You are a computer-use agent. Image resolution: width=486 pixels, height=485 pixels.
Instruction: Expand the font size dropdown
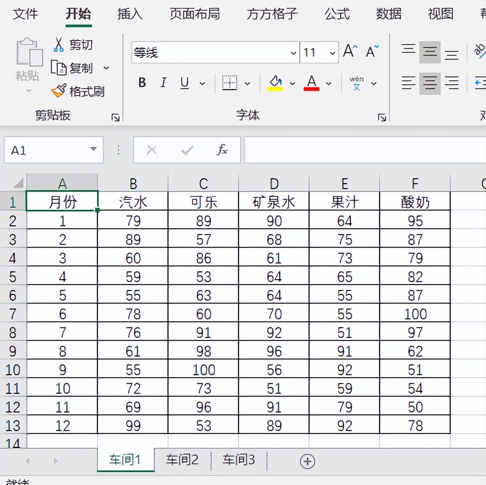tap(333, 52)
